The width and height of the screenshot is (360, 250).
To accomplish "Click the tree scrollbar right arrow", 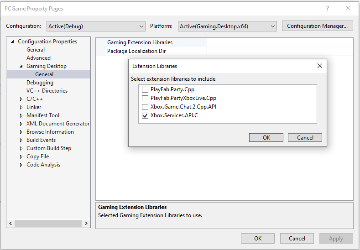I will click(86, 223).
